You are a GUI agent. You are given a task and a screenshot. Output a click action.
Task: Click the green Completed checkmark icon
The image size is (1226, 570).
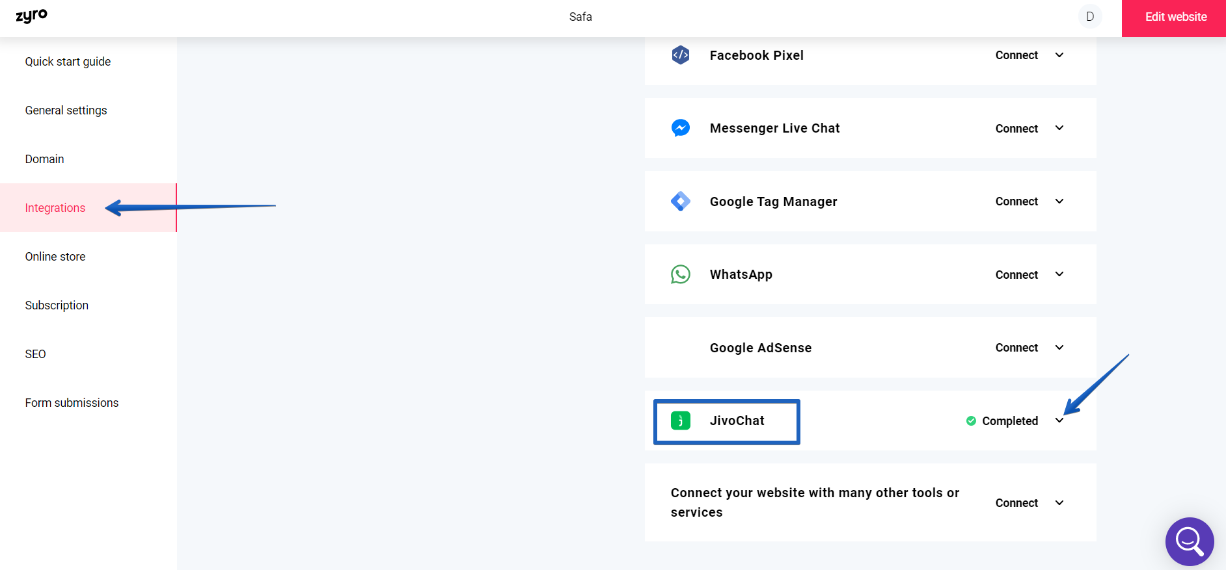coord(971,421)
